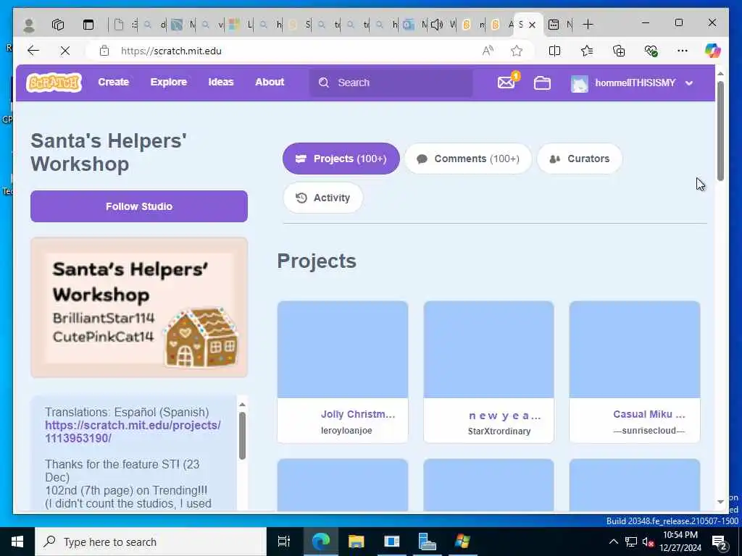Open the Favorites list icon

(587, 51)
